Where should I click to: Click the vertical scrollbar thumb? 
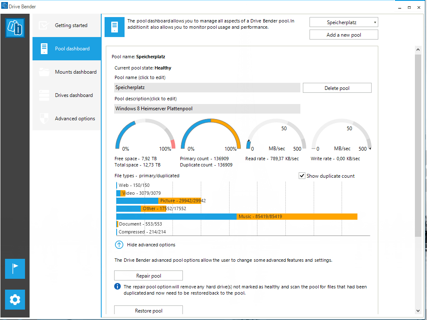tap(418, 145)
